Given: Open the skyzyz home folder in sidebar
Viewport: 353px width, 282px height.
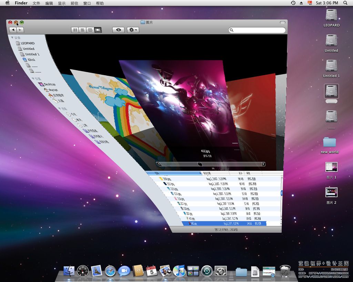Looking at the screenshot, I should (x=51, y=90).
